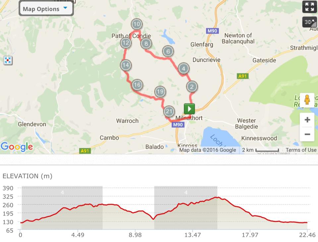Viewport: 318px width, 242px height.
Task: Click the recenter map icon
Action: (x=8, y=60)
